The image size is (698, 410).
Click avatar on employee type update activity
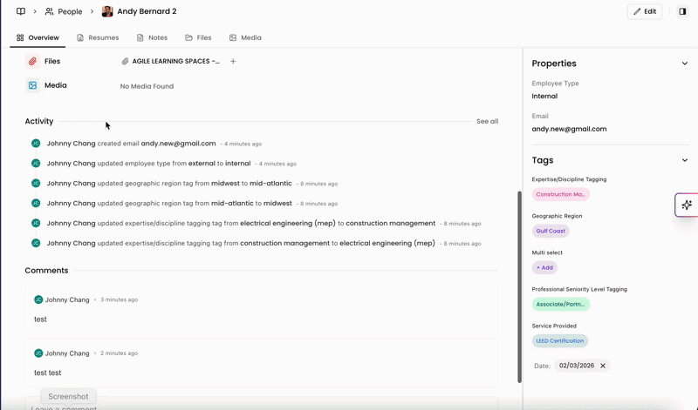(x=36, y=164)
